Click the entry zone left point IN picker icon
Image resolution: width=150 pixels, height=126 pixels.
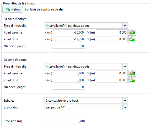(x=132, y=32)
